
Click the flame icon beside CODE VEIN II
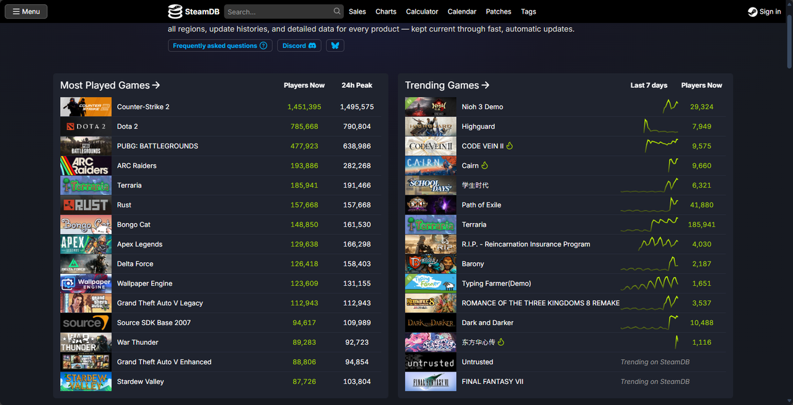tap(510, 146)
